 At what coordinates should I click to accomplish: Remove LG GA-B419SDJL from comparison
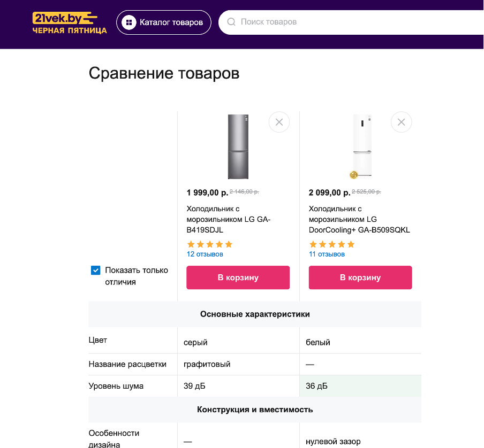[279, 122]
